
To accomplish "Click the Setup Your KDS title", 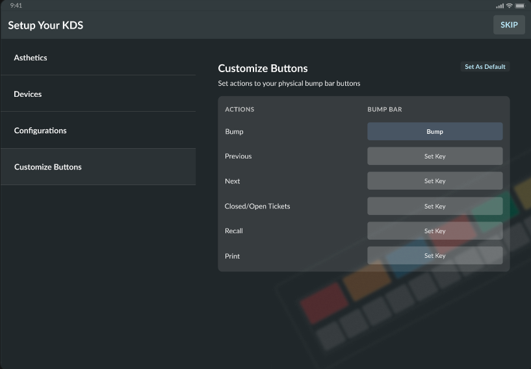I will click(x=45, y=25).
